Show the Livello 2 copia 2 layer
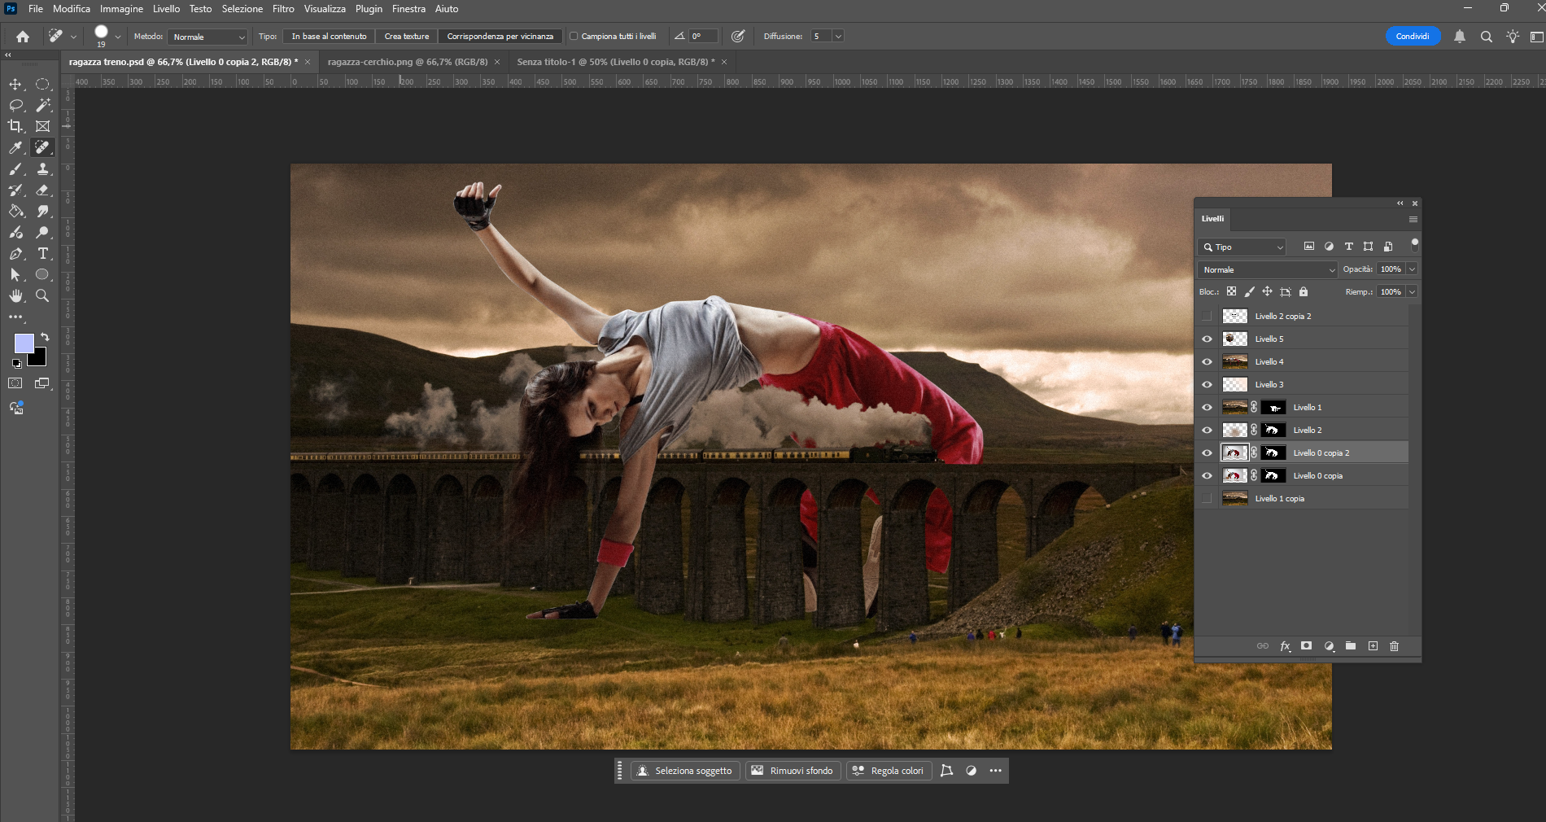This screenshot has width=1546, height=822. click(1207, 317)
